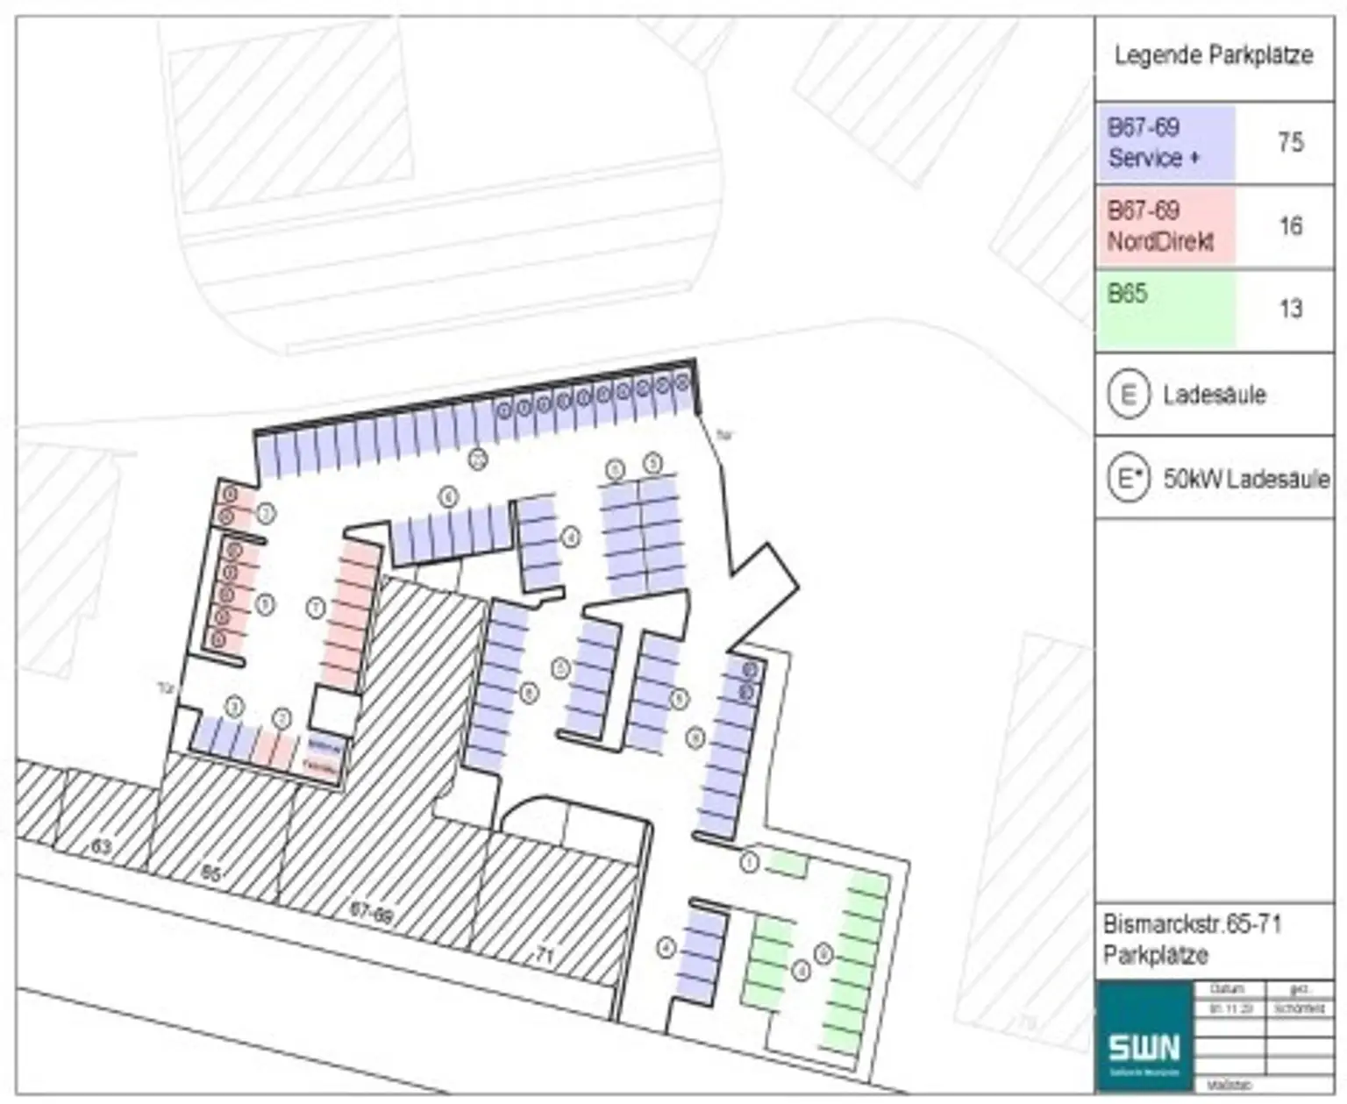This screenshot has height=1104, width=1347.
Task: Click building number 63 on the plan
Action: pos(102,847)
